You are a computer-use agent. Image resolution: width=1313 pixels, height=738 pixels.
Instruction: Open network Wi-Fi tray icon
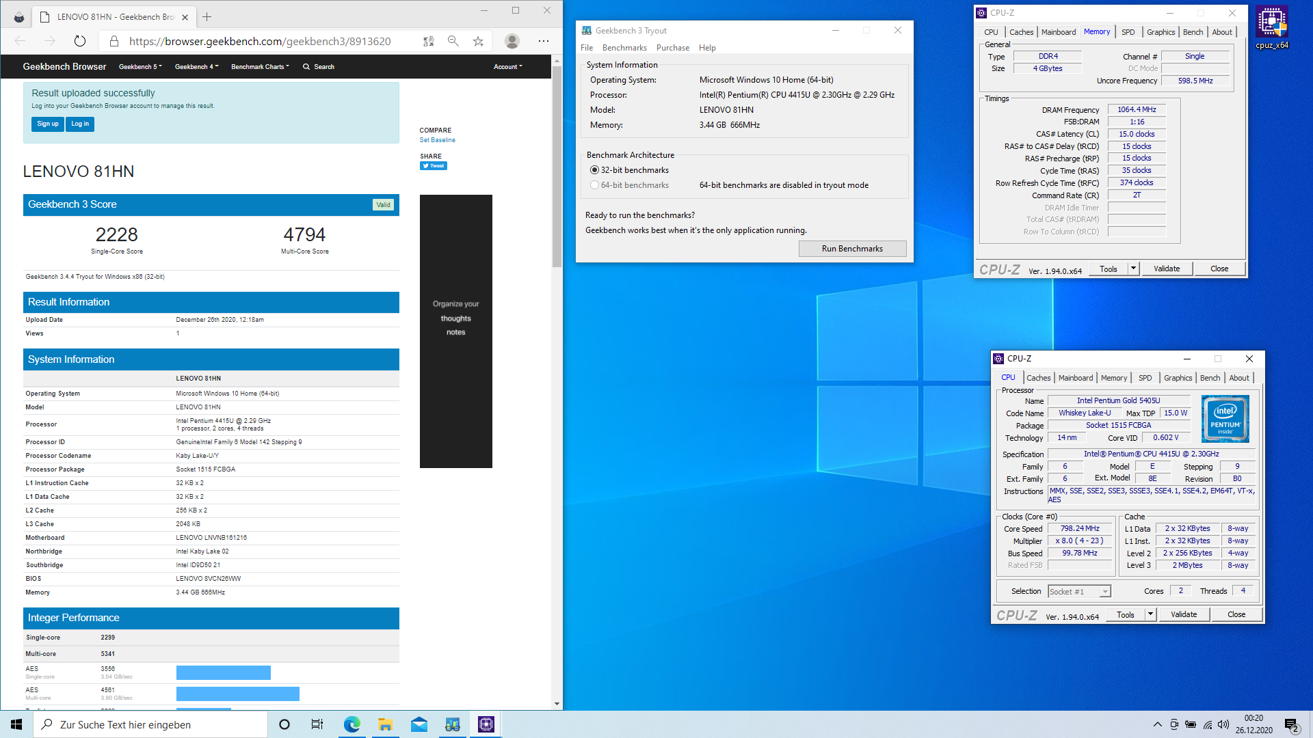coord(1208,724)
